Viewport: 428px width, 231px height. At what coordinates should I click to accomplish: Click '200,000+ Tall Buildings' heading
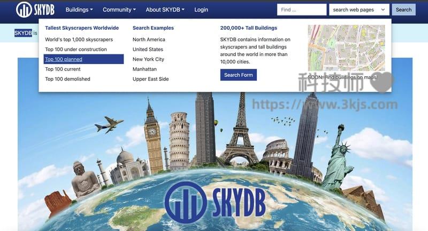(249, 28)
